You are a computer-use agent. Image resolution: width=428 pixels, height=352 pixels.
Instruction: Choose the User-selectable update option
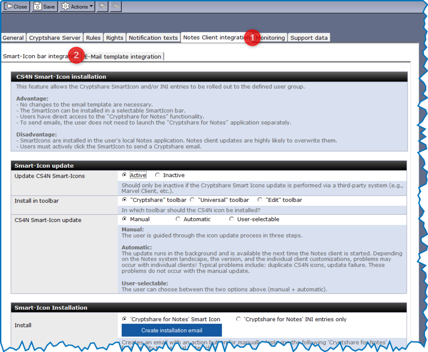coord(232,219)
